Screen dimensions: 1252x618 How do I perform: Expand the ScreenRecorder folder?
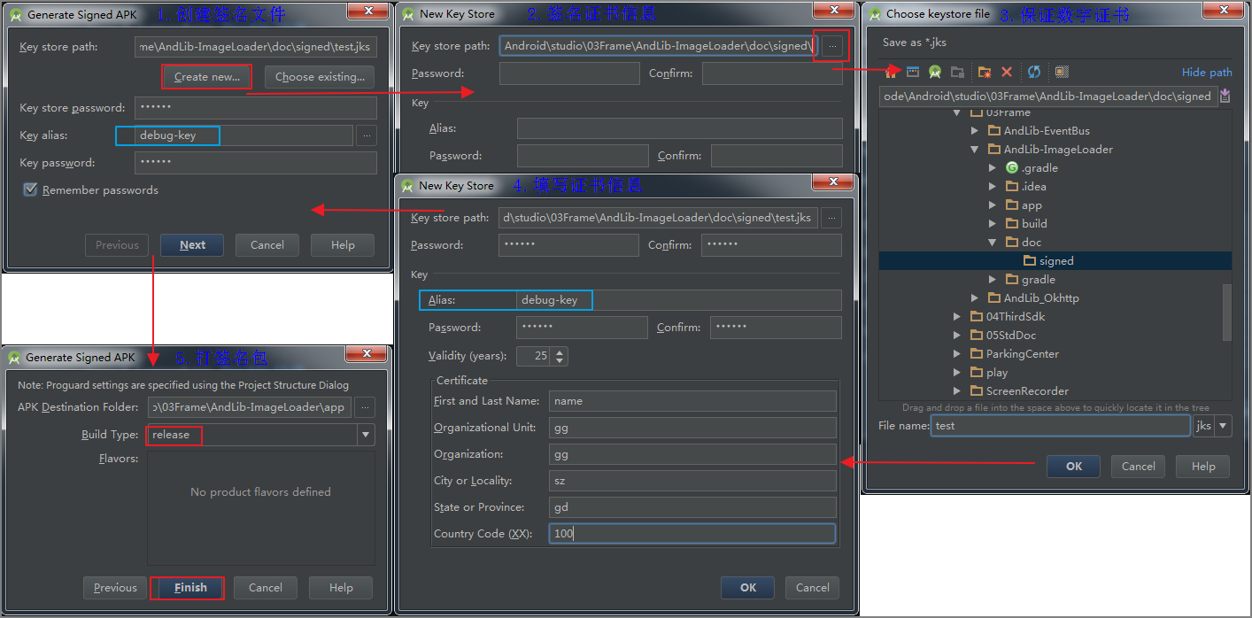[x=957, y=391]
